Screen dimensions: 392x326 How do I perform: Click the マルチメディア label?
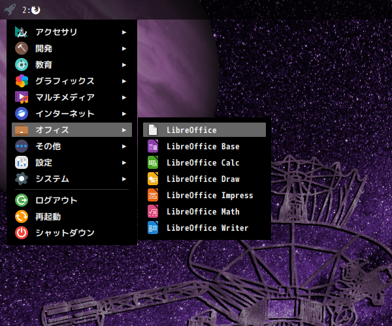tap(65, 97)
